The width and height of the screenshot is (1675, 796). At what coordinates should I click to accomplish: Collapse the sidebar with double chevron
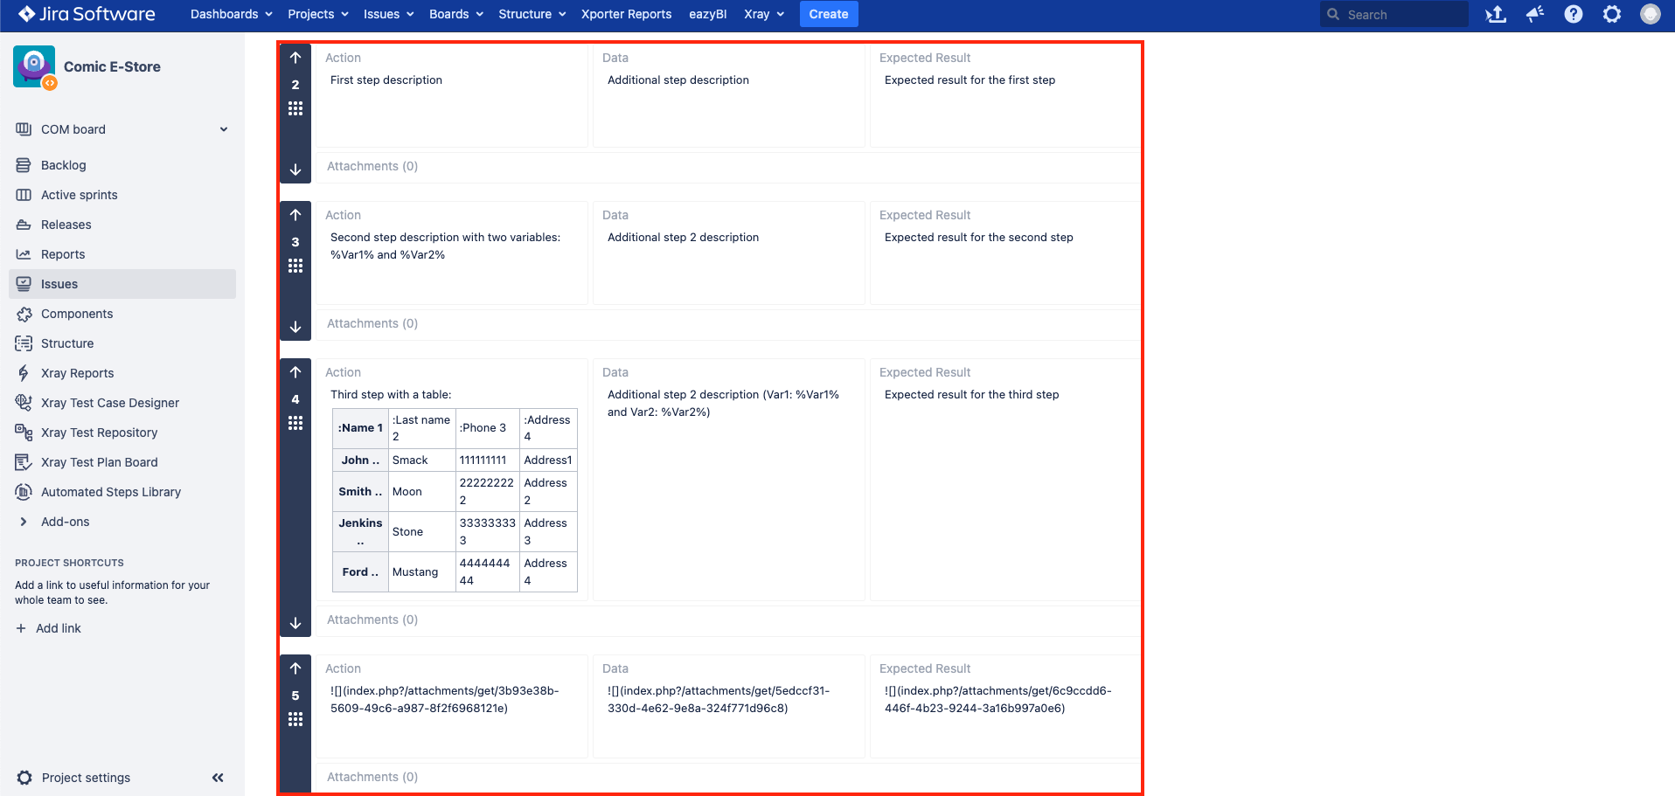(x=218, y=778)
